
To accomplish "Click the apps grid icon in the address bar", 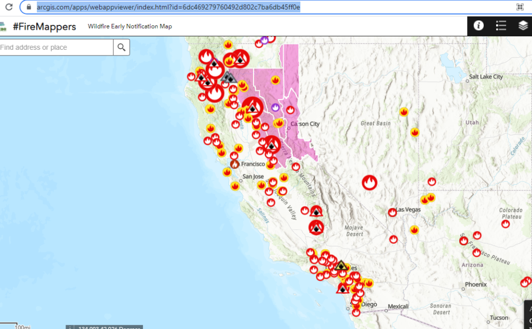I will tap(520, 7).
